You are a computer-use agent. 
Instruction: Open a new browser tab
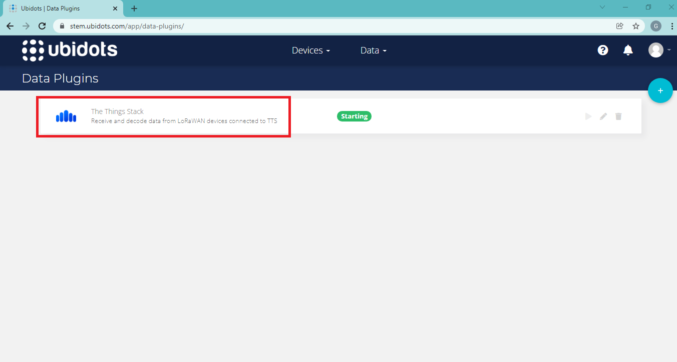(134, 8)
